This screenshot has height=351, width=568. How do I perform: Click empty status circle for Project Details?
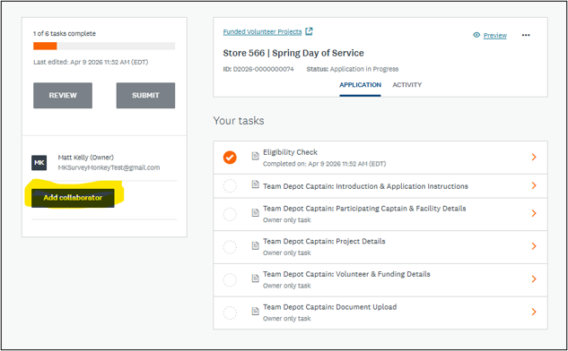[230, 247]
